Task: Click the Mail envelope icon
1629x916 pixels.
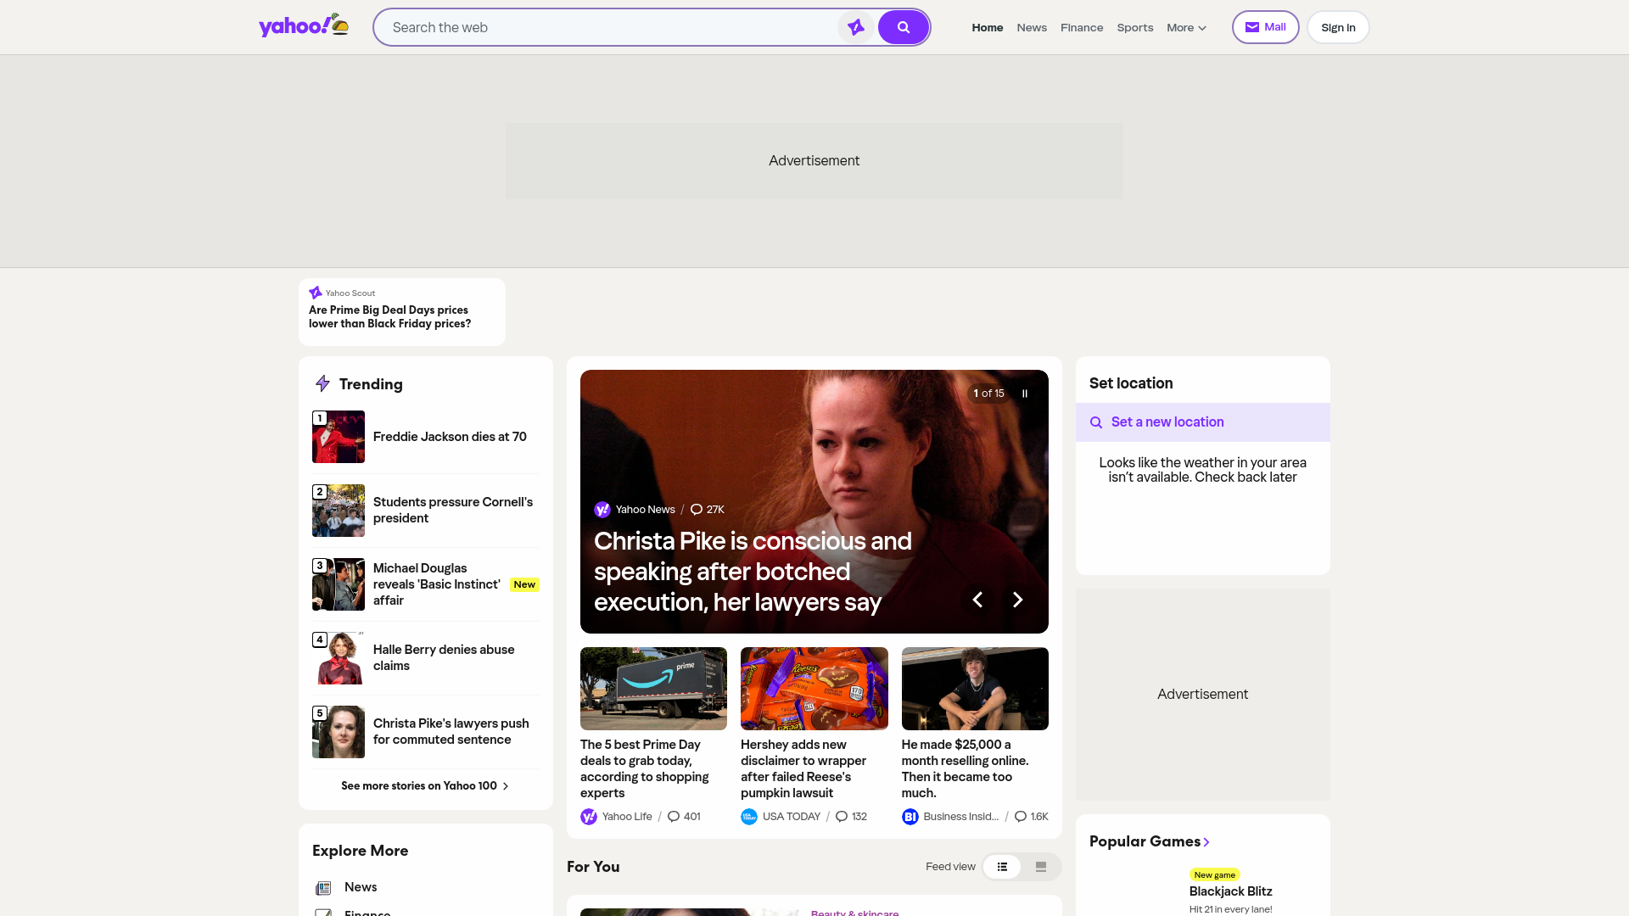Action: click(x=1251, y=27)
